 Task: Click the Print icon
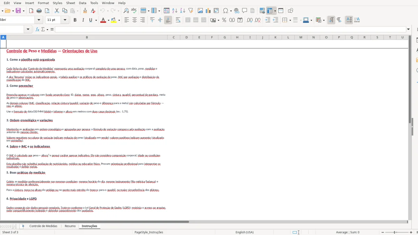pyautogui.click(x=39, y=11)
